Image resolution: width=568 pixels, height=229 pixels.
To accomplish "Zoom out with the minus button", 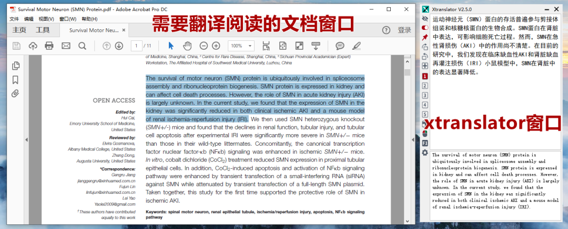I will 204,46.
